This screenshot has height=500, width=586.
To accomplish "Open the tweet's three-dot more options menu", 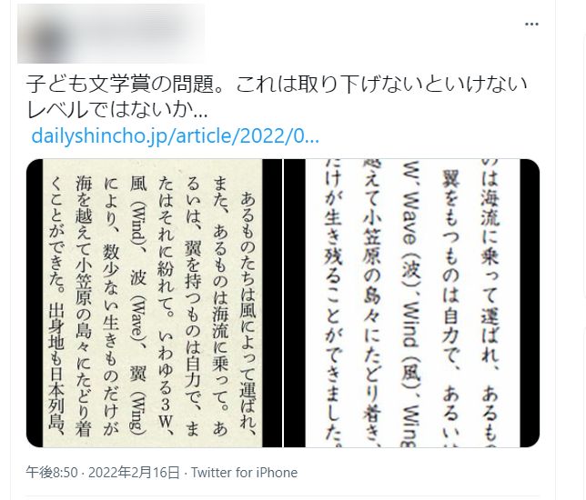I will (x=531, y=25).
